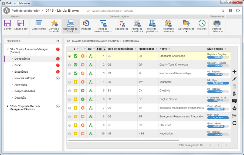Image resolution: width=244 pixels, height=155 pixels.
Task: Click the profile avatar icon in header
Action: click(x=6, y=11)
